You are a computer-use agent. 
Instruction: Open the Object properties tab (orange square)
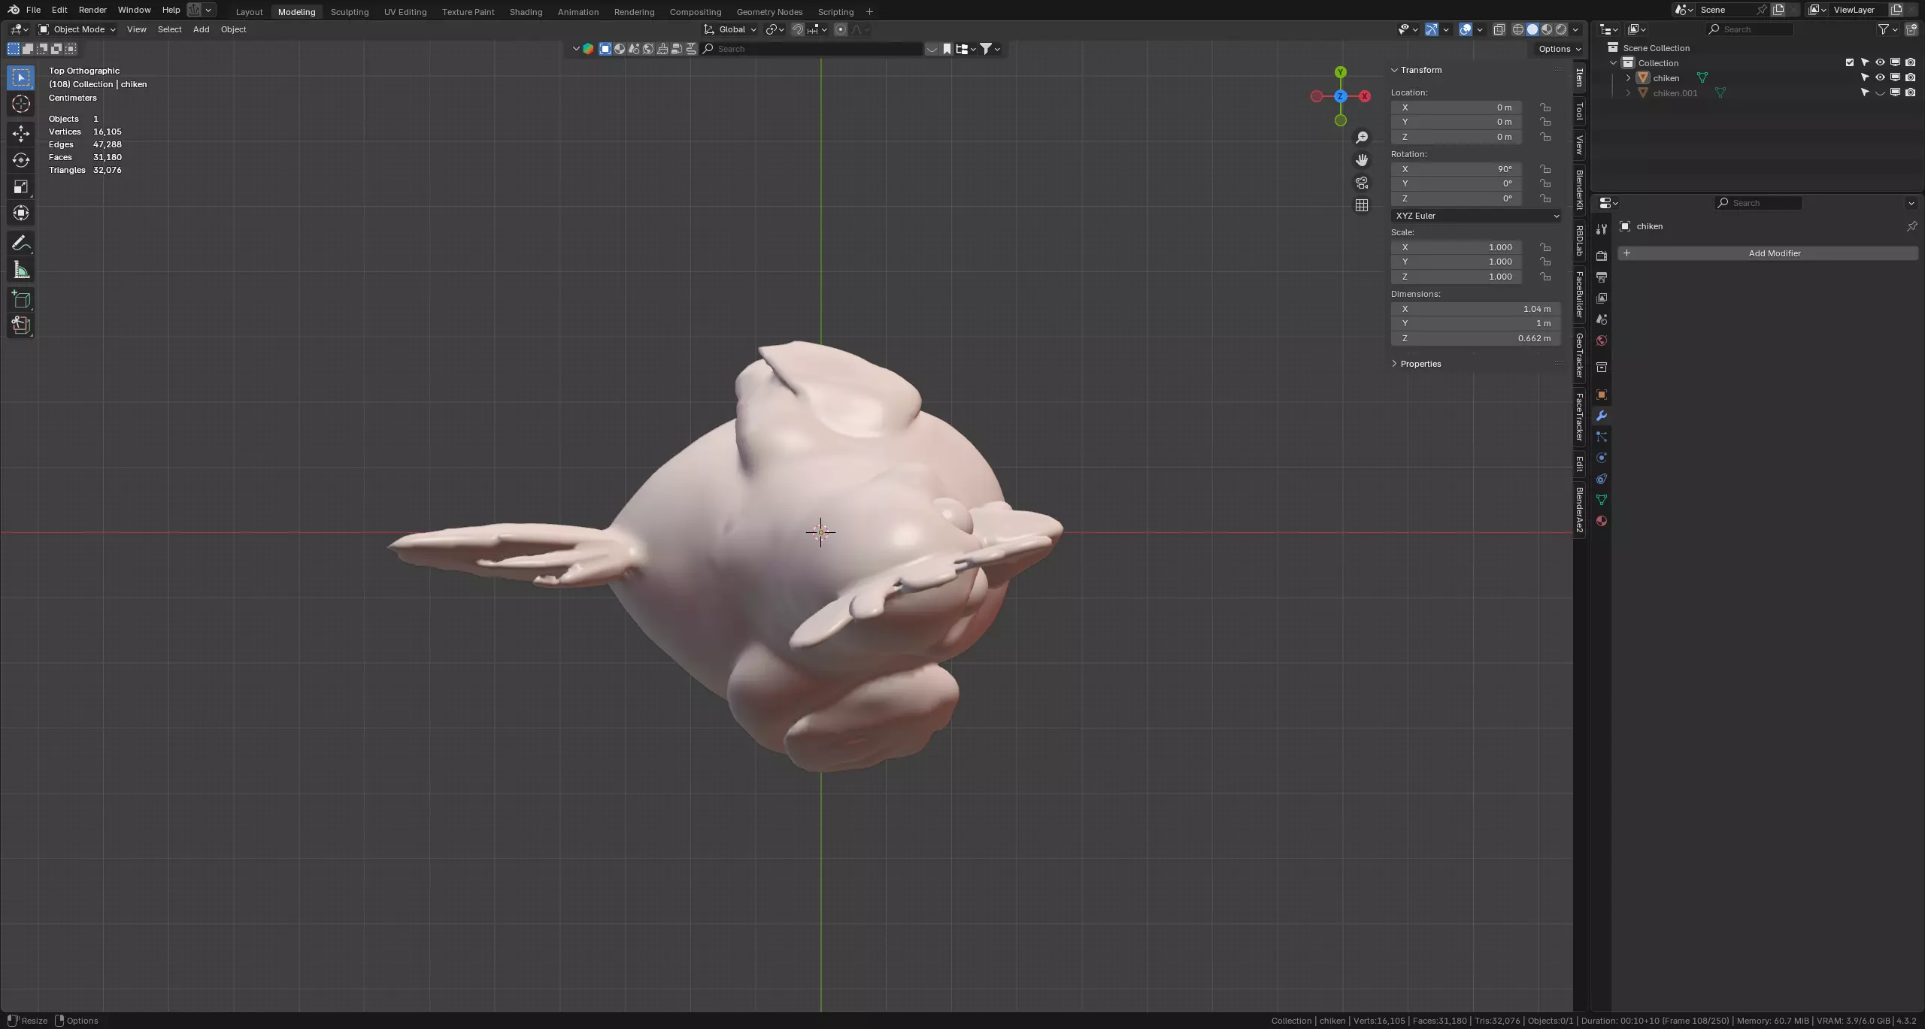1602,395
